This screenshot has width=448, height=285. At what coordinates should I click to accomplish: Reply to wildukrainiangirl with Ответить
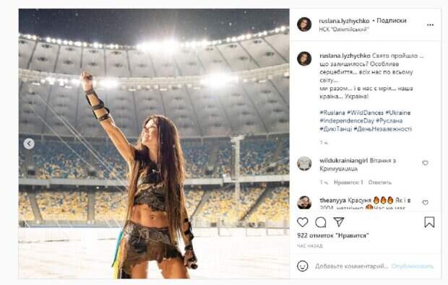(x=379, y=183)
